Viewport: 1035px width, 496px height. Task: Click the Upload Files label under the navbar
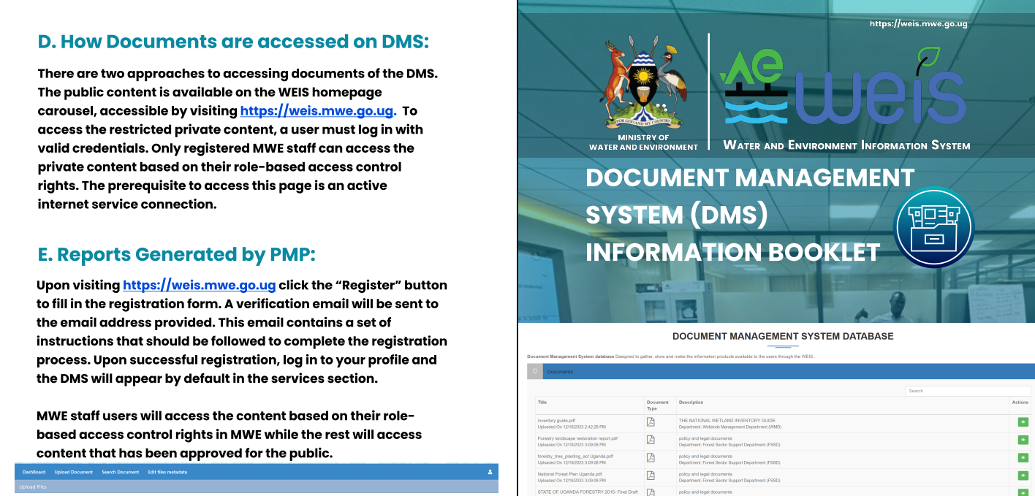pos(33,487)
